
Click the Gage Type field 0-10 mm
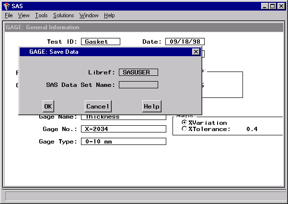click(124, 142)
